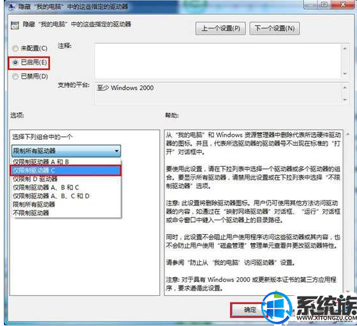Viewport: 357px width, 326px height.
Task: Choose 仅限制驱动器 A 和 B option
Action: click(65, 162)
